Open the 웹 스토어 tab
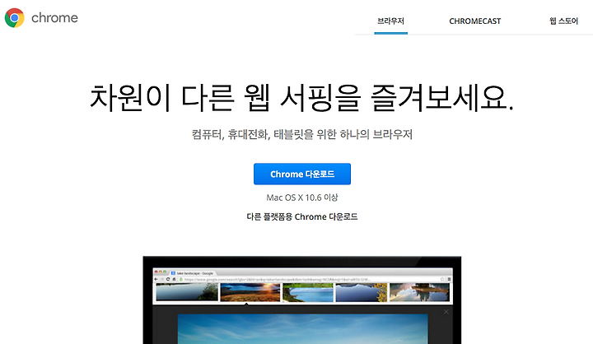 [x=563, y=21]
